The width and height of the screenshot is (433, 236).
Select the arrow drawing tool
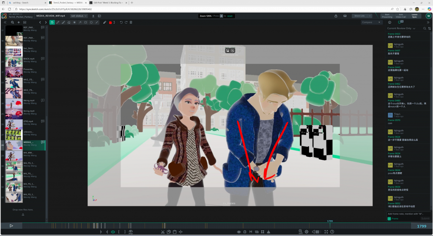pyautogui.click(x=80, y=22)
